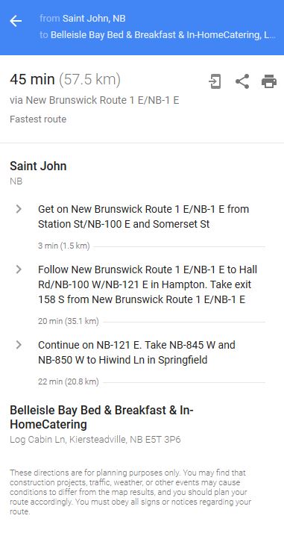Open 'Follow New Brunswick Route 1 E' instruction
Image resolution: width=284 pixels, height=542 pixels.
(x=148, y=284)
